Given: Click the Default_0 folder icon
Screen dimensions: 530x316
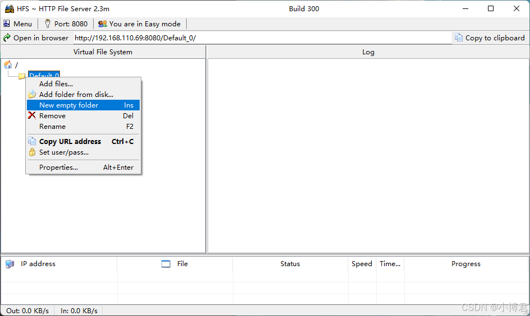Looking at the screenshot, I should pos(22,76).
